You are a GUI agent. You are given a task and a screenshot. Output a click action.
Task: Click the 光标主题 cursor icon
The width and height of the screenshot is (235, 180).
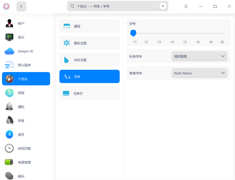tap(66, 60)
